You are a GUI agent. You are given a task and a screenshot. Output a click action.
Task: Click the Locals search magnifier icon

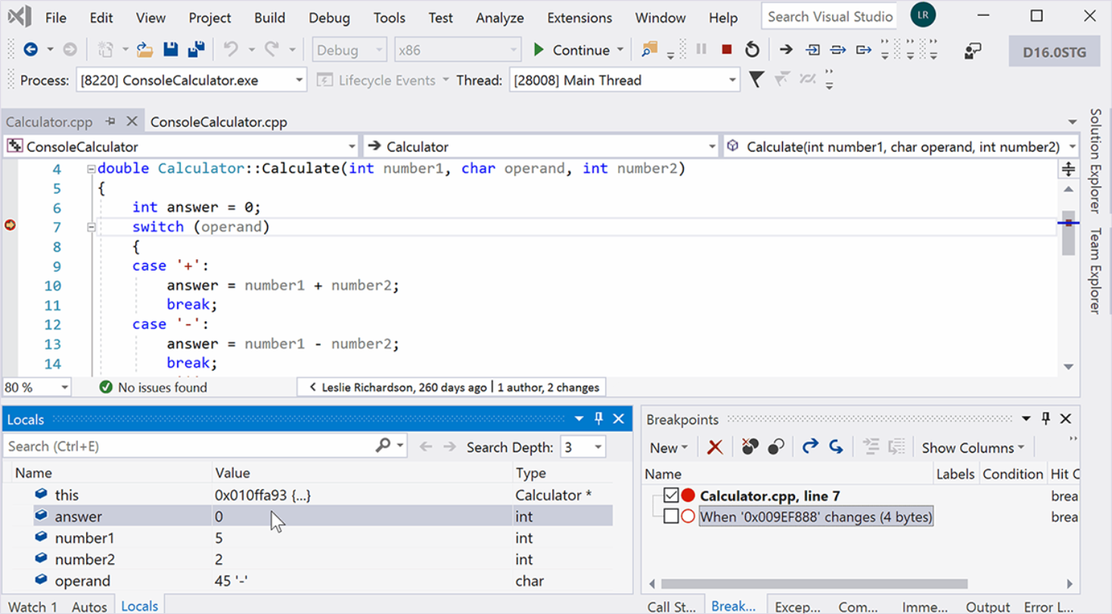[384, 446]
